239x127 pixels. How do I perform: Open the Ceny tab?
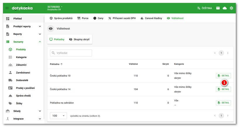(x=98, y=18)
